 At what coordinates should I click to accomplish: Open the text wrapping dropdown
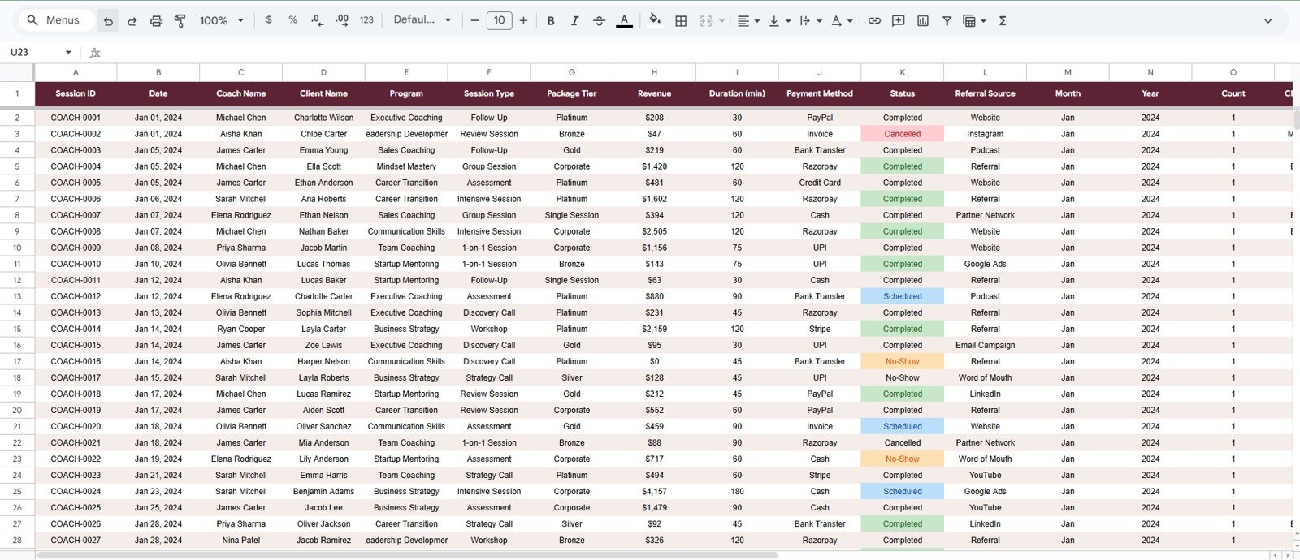click(x=810, y=20)
